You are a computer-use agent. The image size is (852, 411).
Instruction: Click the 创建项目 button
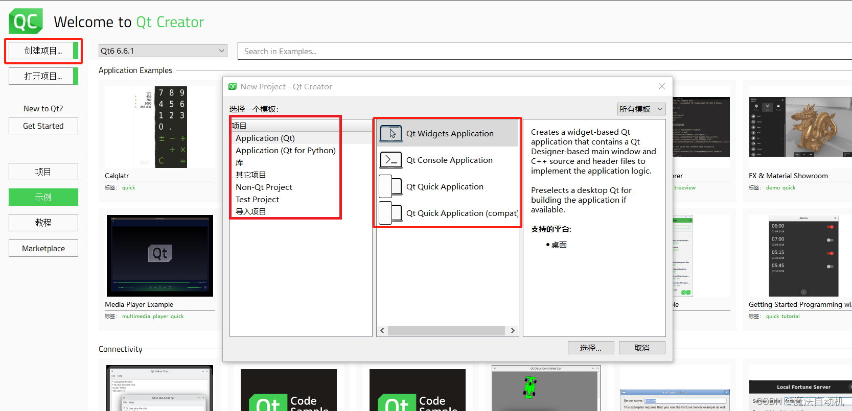[x=43, y=51]
